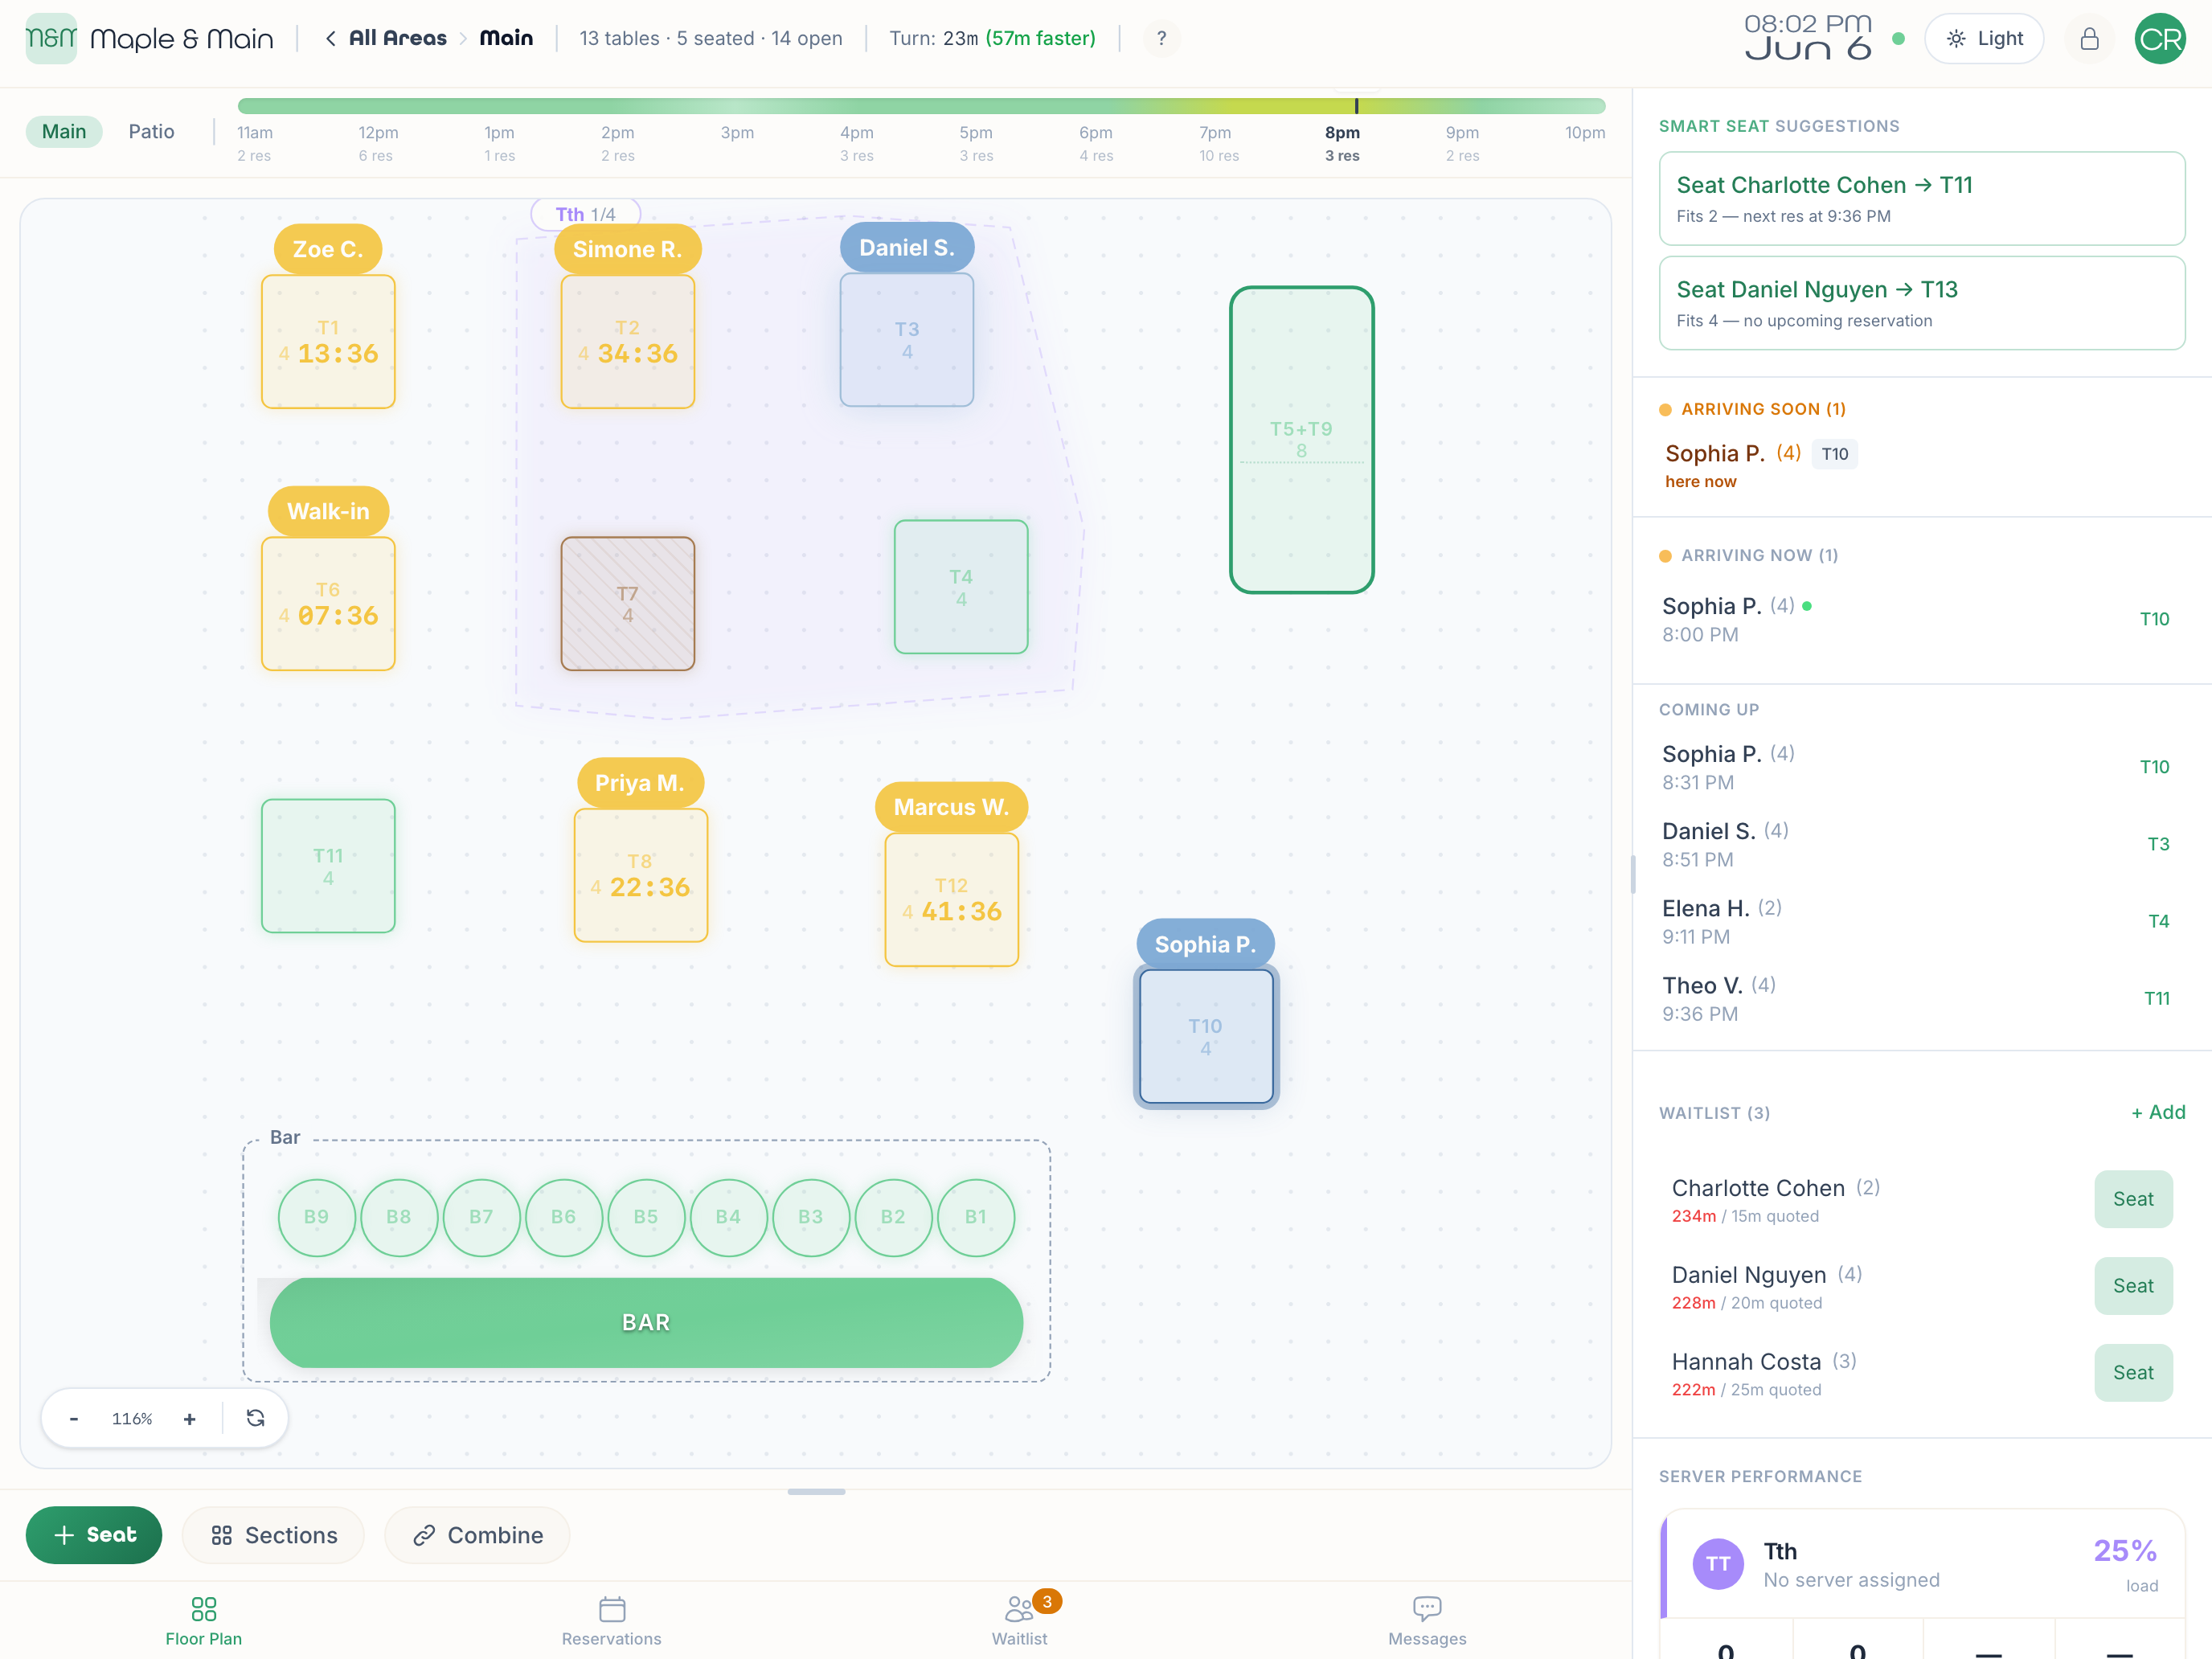The image size is (2212, 1659).
Task: Select open table T4
Action: 960,587
